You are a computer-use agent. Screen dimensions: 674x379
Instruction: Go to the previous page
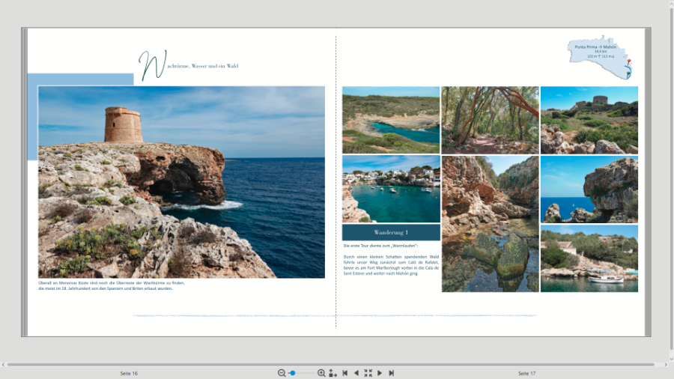point(356,373)
